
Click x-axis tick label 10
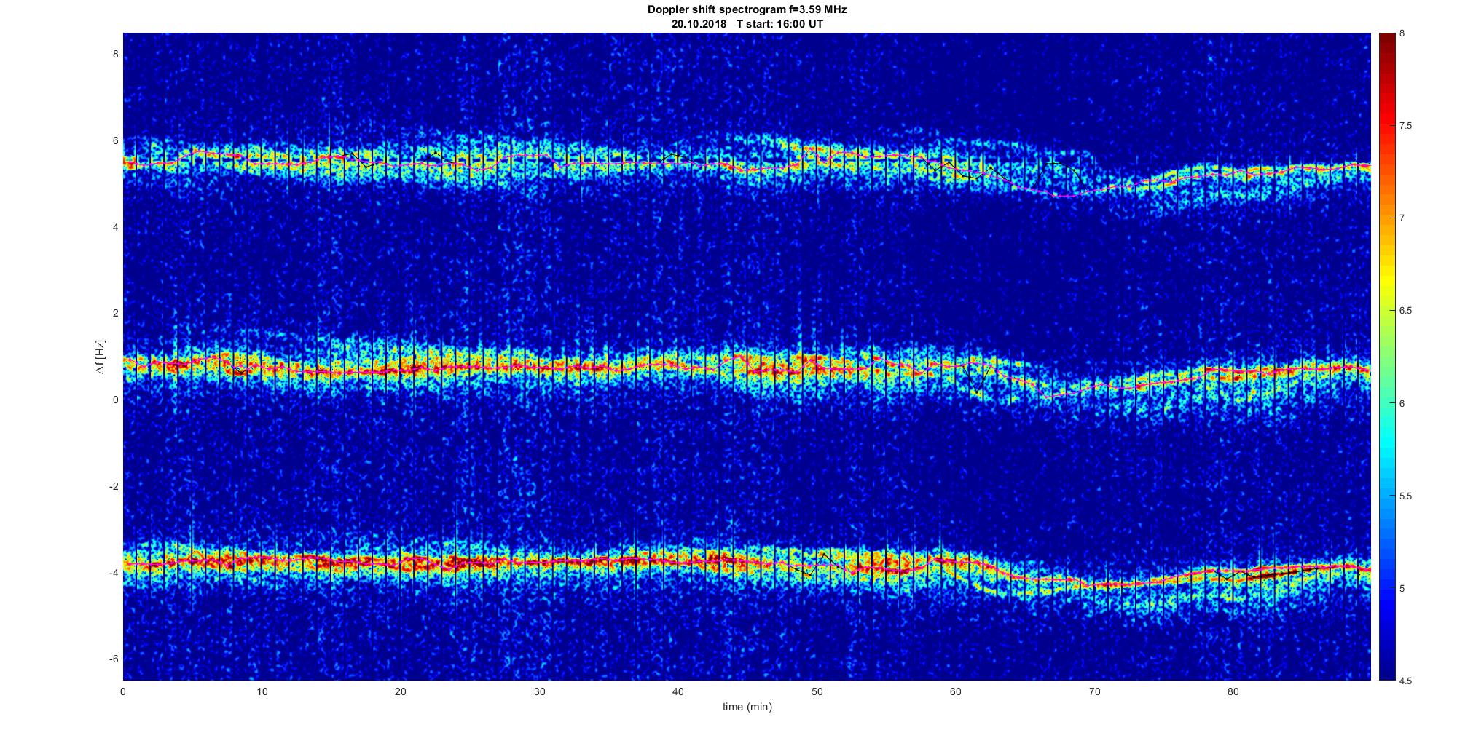pyautogui.click(x=262, y=691)
